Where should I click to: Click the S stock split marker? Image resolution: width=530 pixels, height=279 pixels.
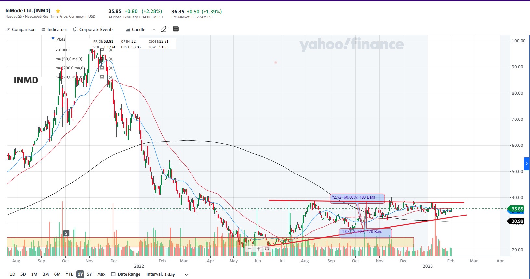tap(66, 233)
